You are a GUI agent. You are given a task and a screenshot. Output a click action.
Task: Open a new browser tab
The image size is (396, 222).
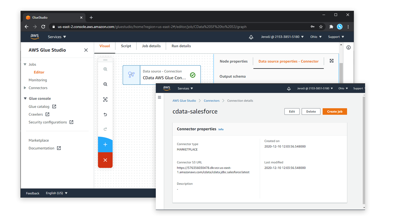[91, 18]
